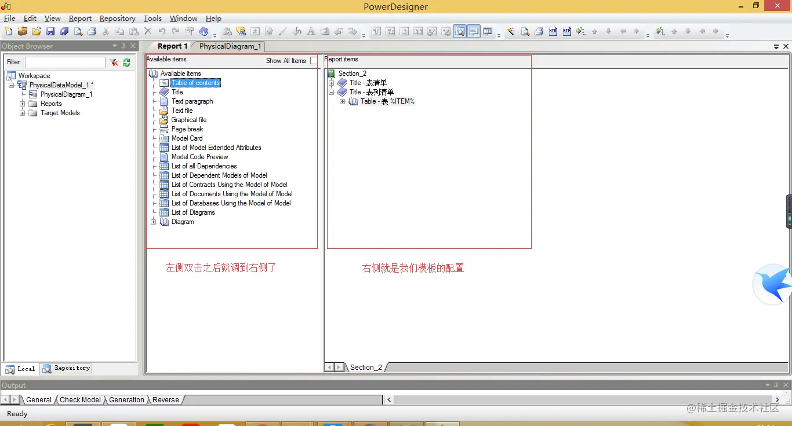
Task: Enable the Show All Items checkbox
Action: click(x=314, y=60)
